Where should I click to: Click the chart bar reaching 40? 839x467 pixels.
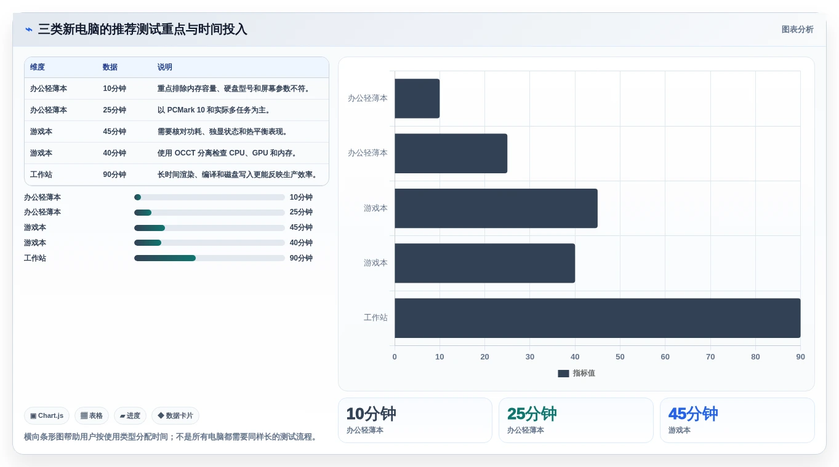(x=484, y=263)
